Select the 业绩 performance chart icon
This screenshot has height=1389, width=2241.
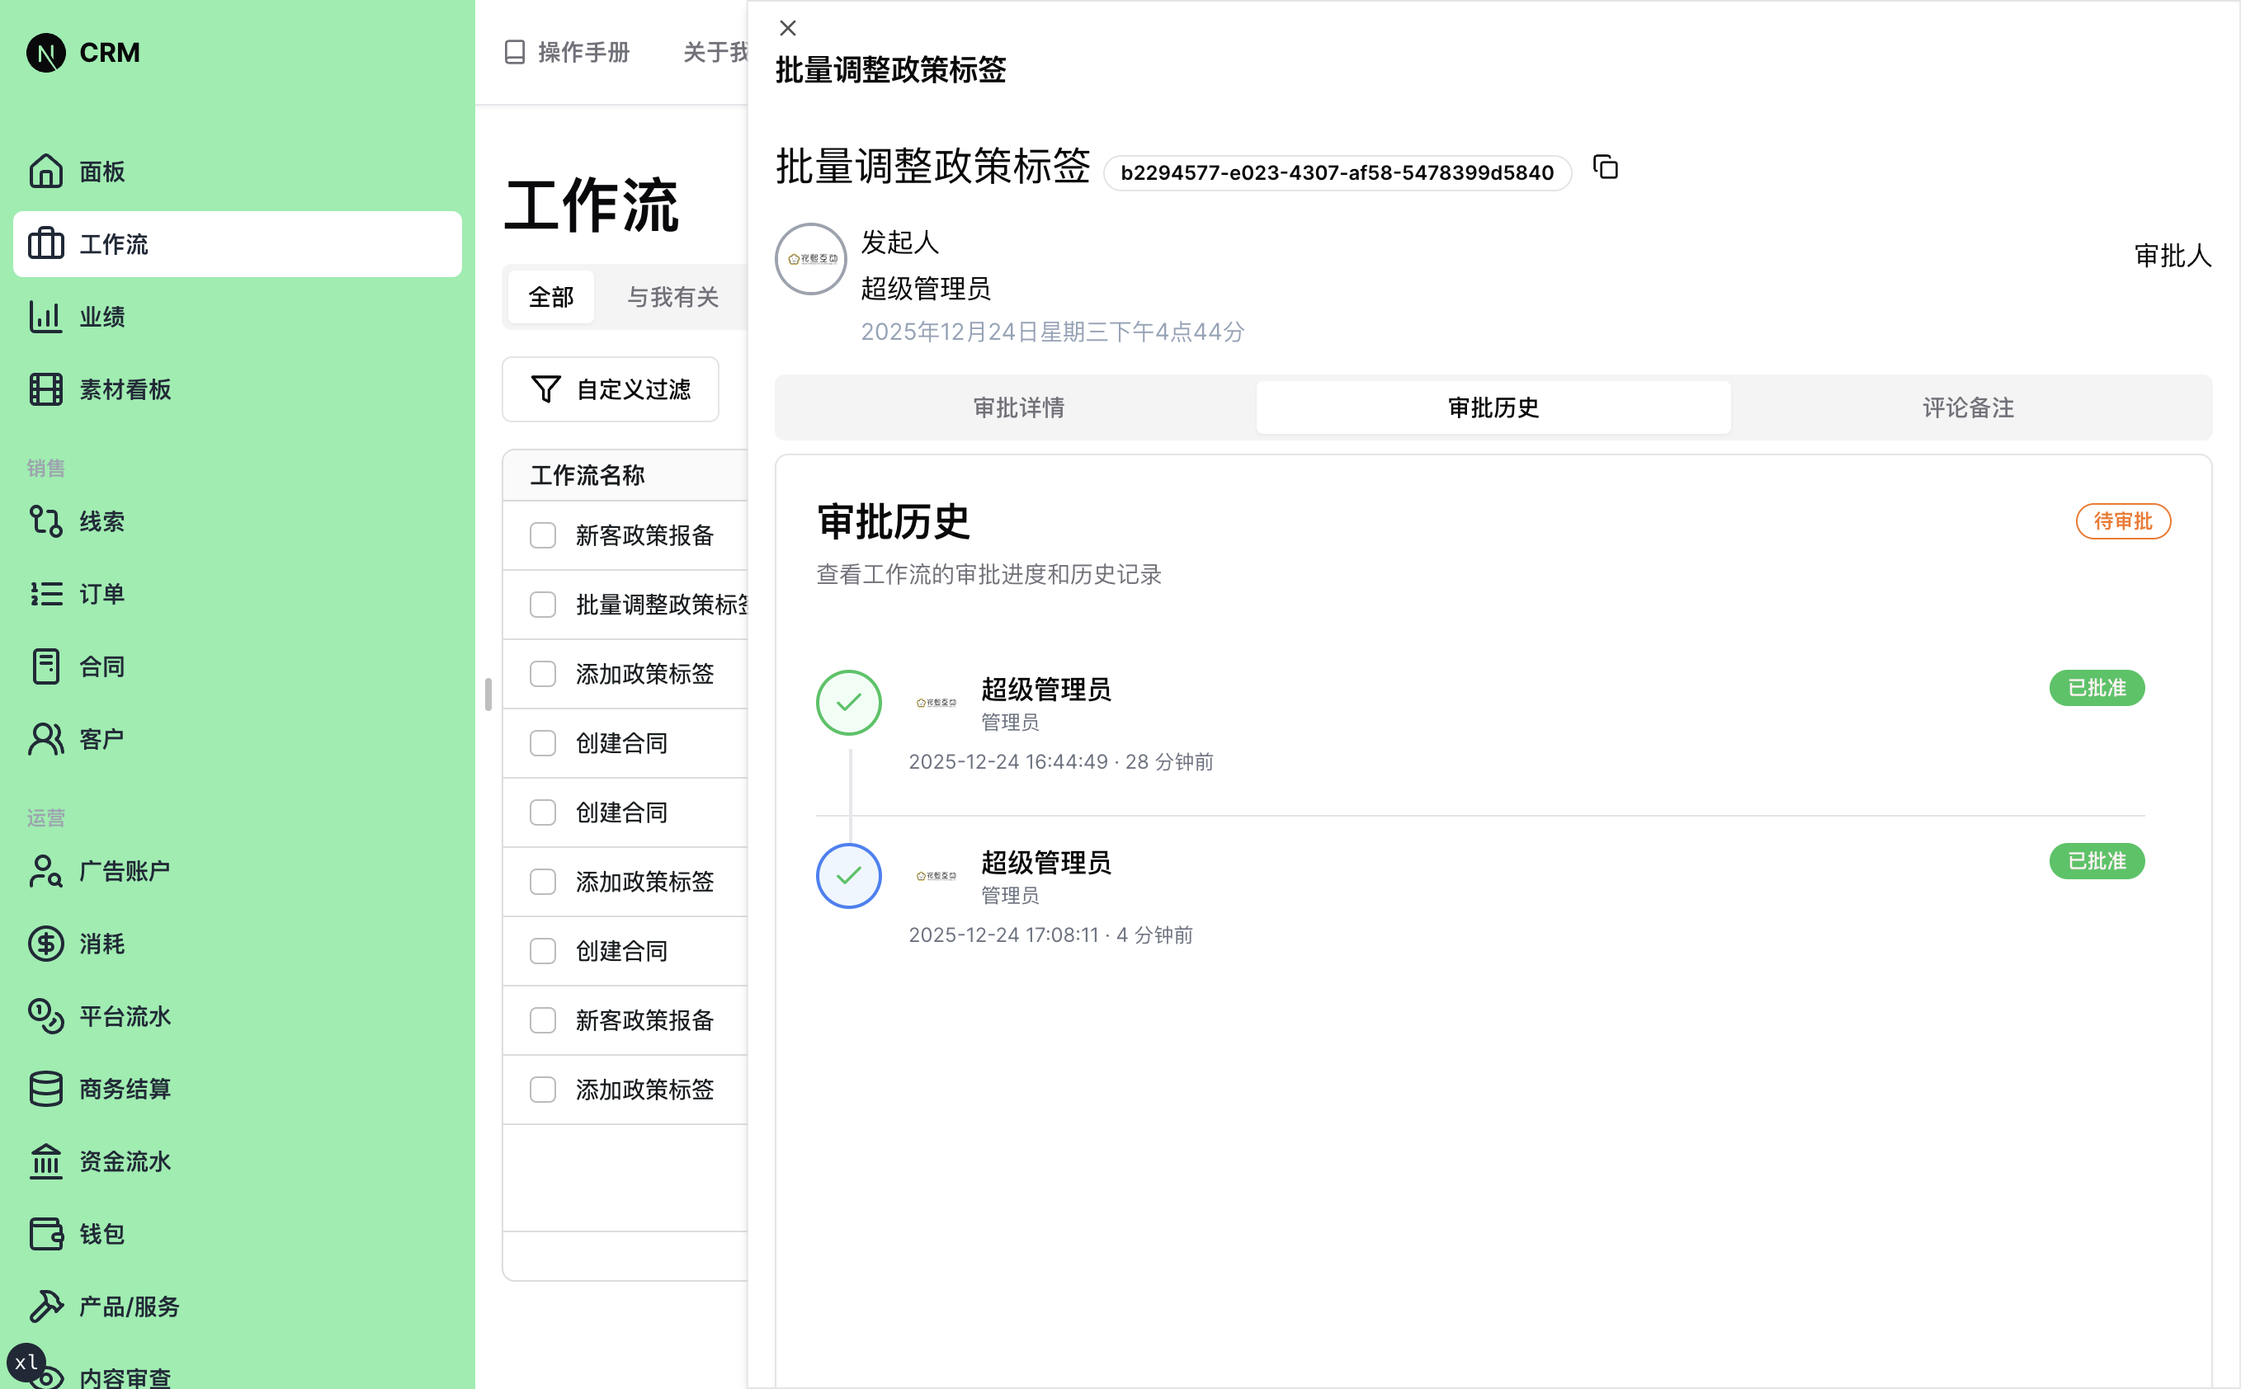tap(46, 316)
